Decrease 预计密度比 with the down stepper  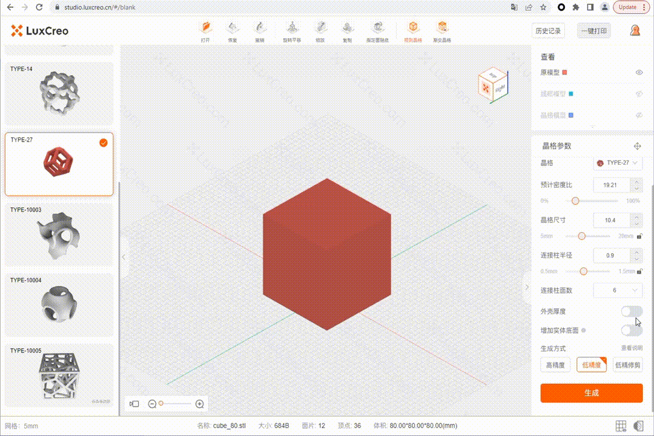coord(636,188)
